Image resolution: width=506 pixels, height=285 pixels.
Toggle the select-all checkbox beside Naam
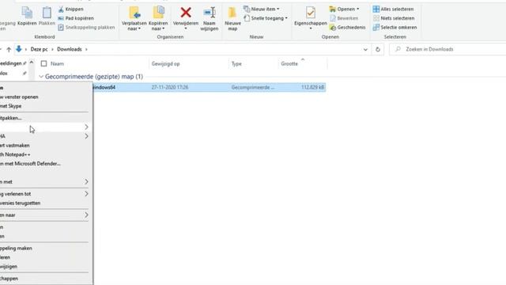pos(44,63)
